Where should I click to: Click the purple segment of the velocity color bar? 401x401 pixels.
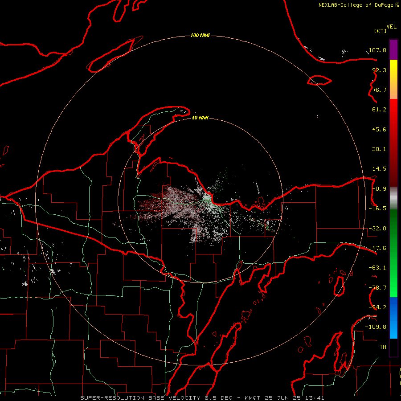pos(393,49)
